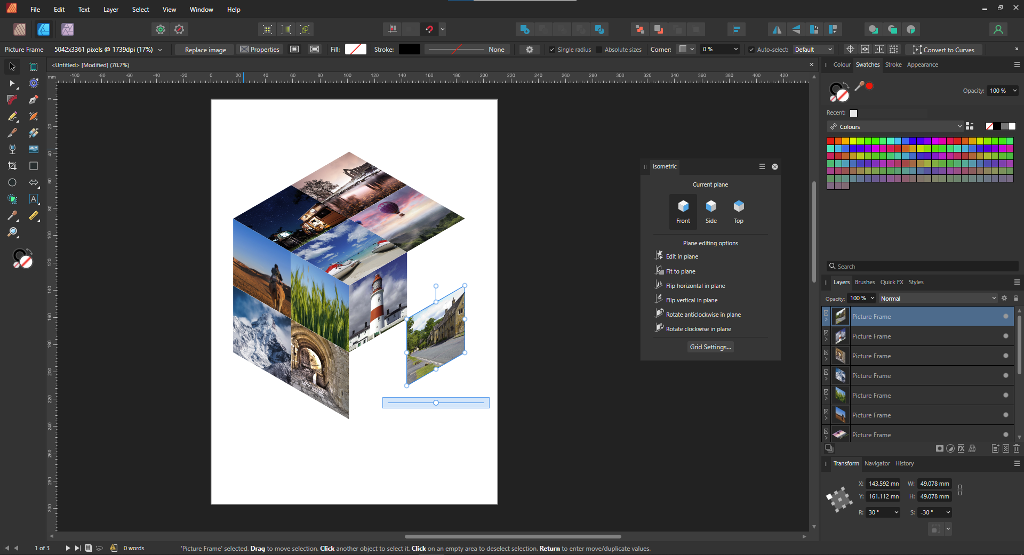Select the Artistic Text tool
1024x555 pixels.
point(34,199)
